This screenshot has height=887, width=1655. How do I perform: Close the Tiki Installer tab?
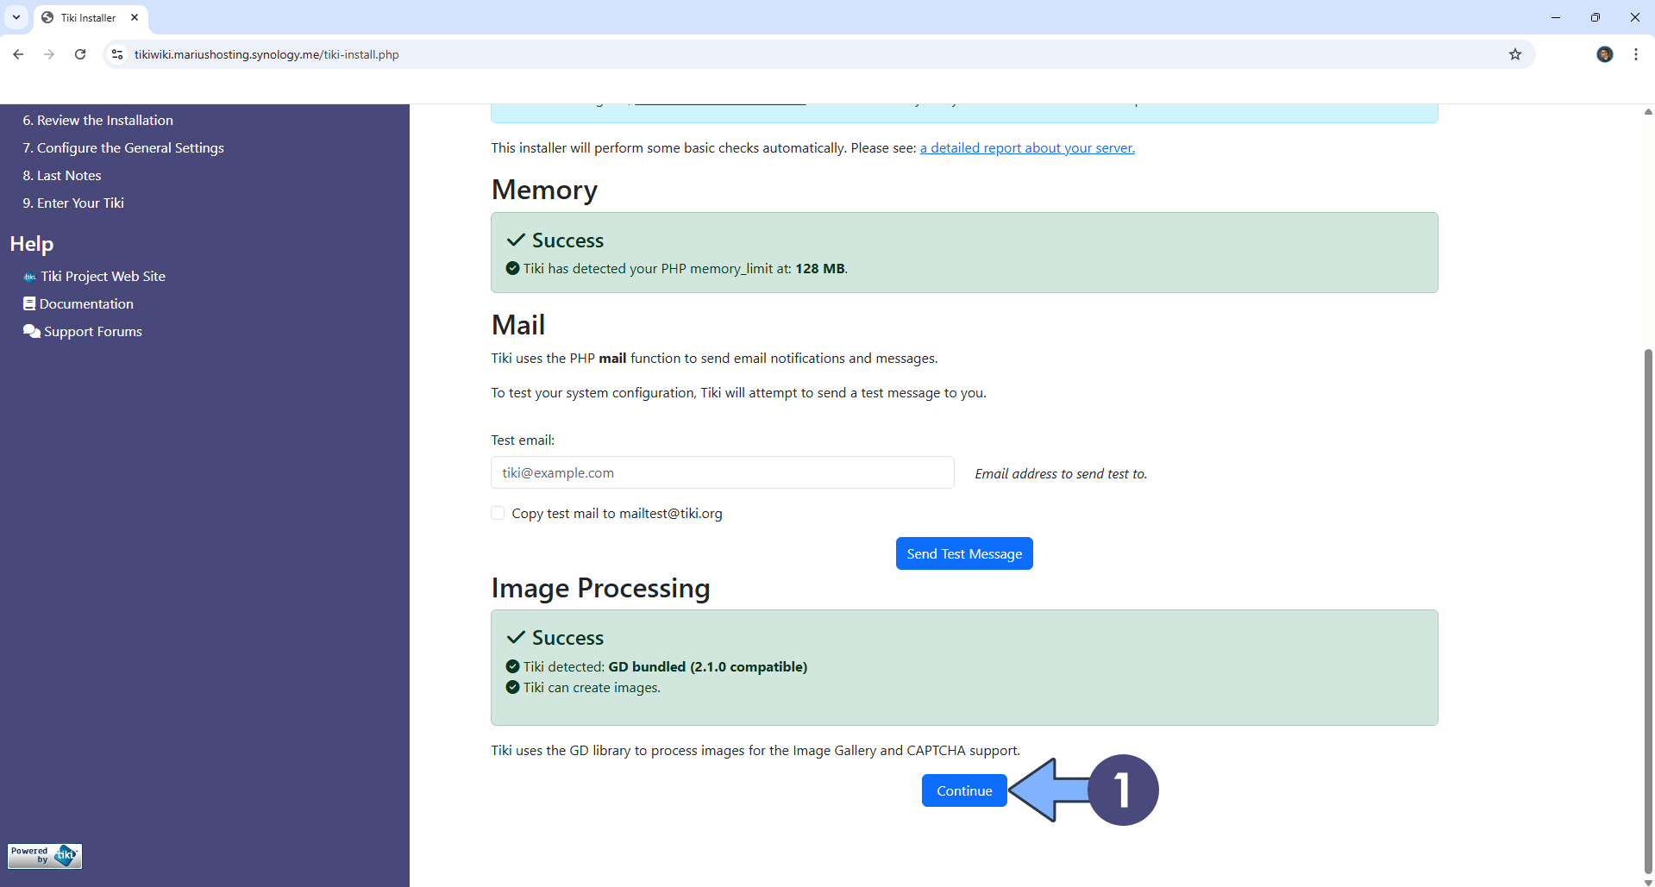(135, 17)
